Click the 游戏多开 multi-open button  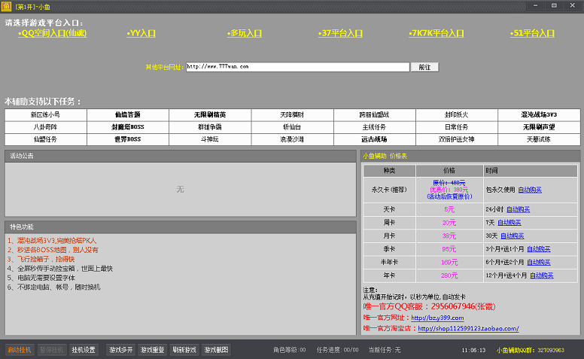coord(120,350)
